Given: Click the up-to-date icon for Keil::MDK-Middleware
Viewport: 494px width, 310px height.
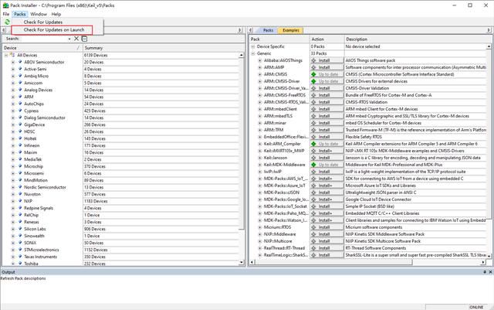Looking at the screenshot, I should pos(313,165).
